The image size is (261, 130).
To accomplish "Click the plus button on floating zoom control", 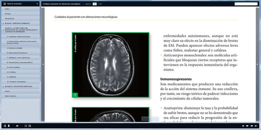I will pyautogui.click(x=157, y=119).
